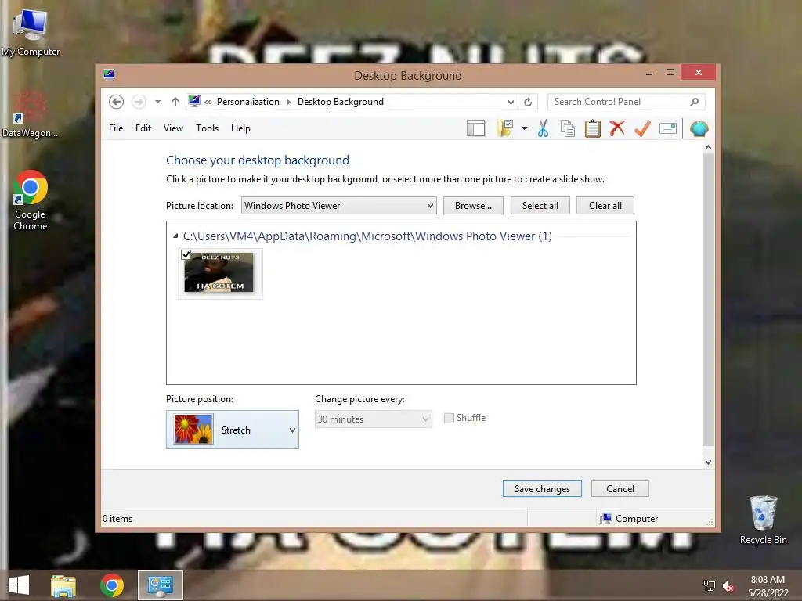Viewport: 802px width, 601px height.
Task: Click the muted volume tray icon
Action: [728, 586]
